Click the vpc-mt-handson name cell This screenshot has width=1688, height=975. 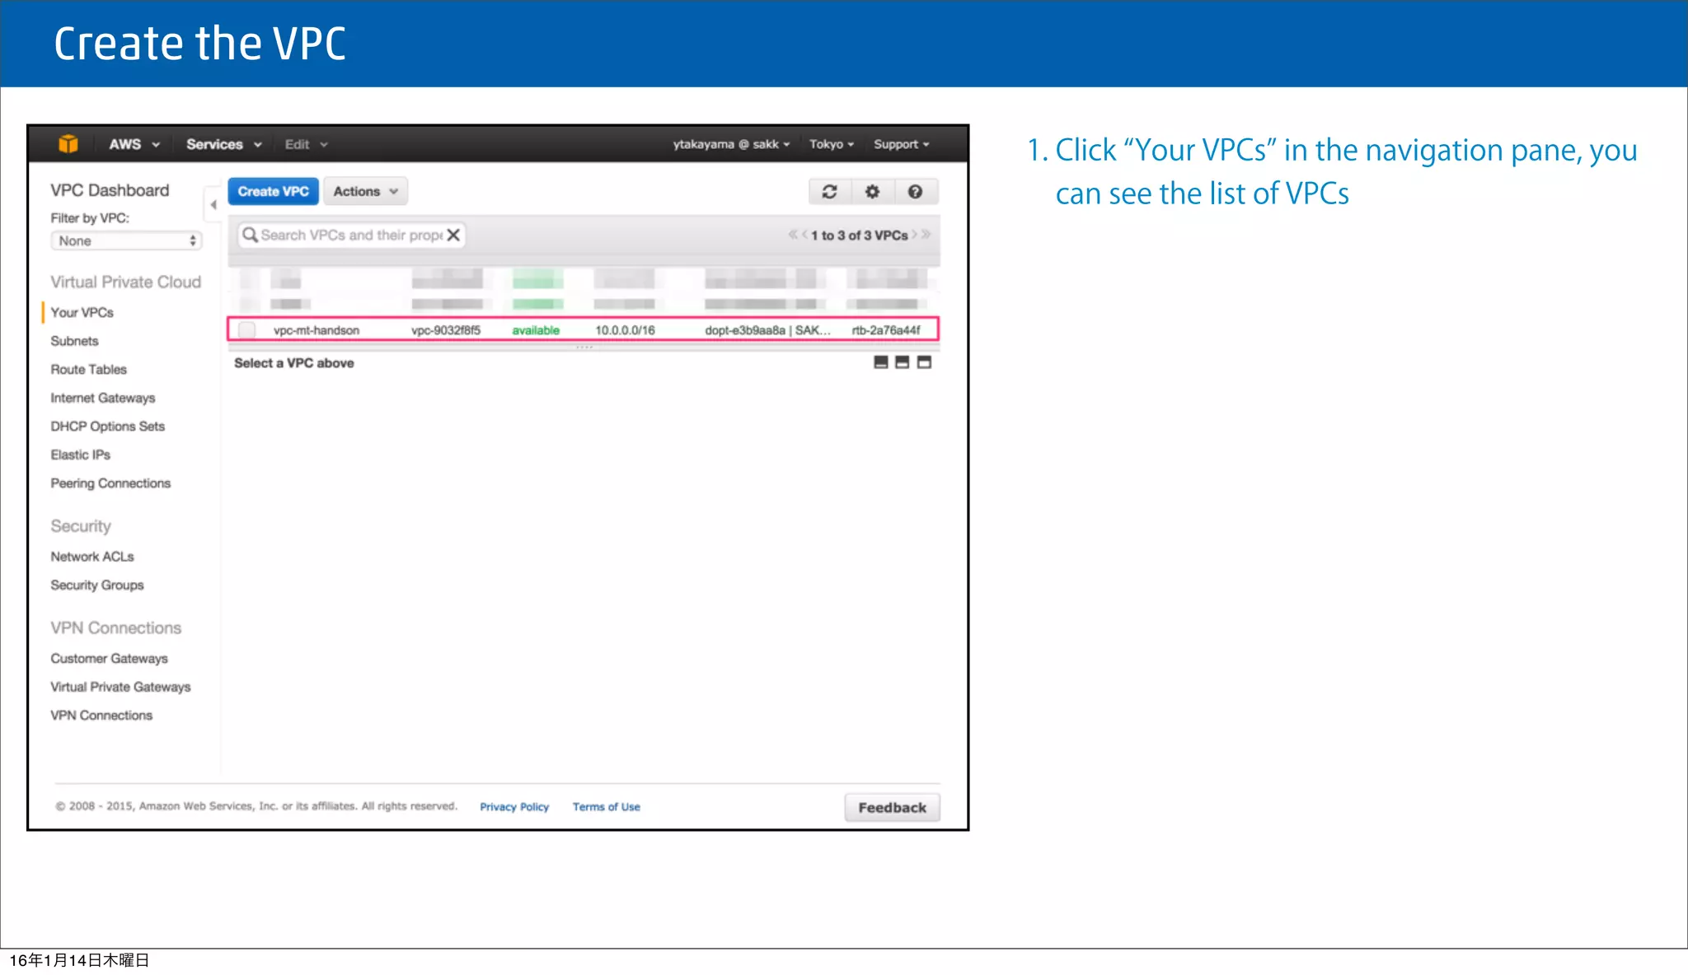(x=316, y=330)
